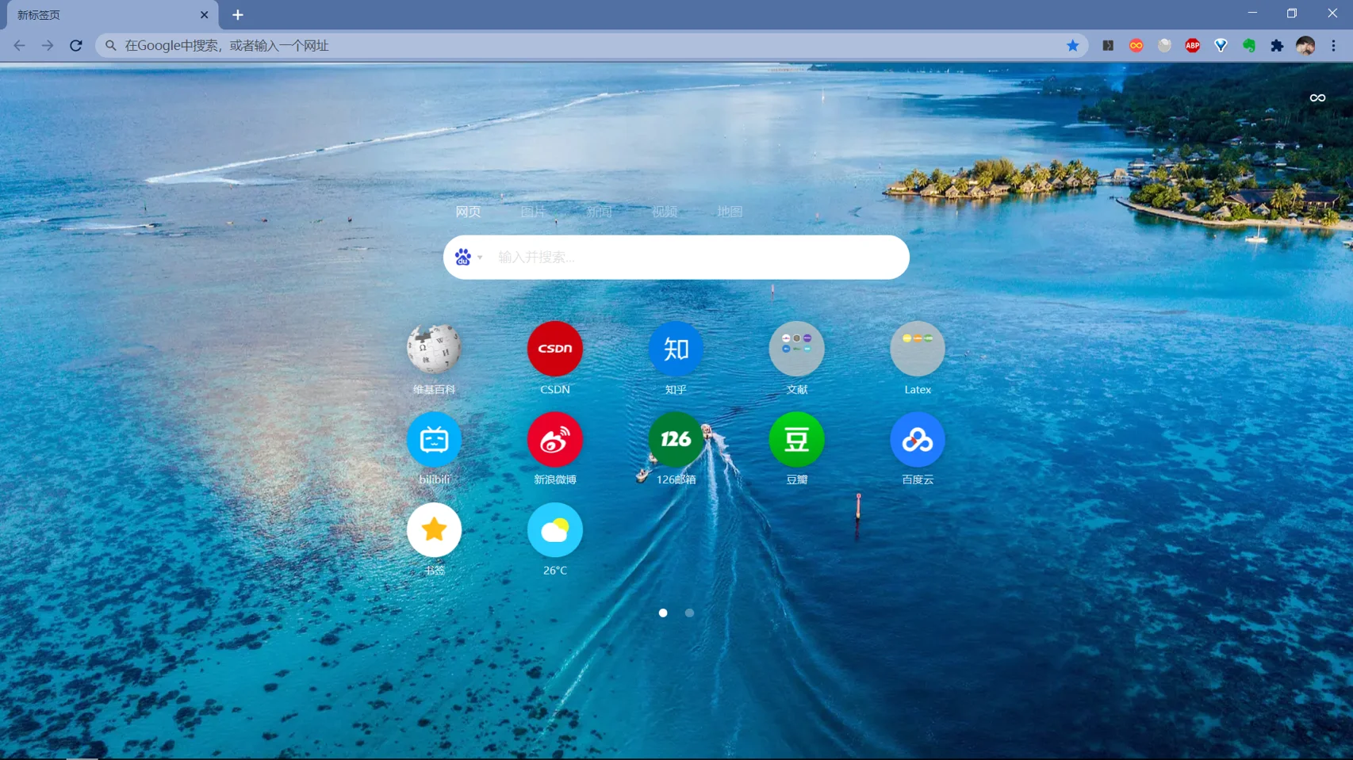This screenshot has height=760, width=1353.
Task: Open the CSDN shortcut icon
Action: coord(555,348)
